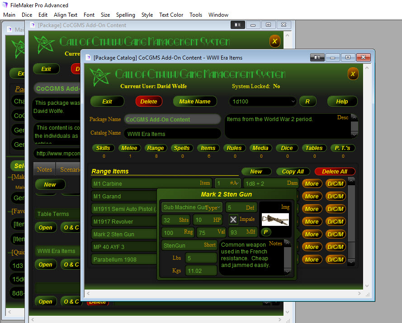
Task: Click the window list toggle icon in the Package Catalog title bar
Action: click(x=317, y=57)
